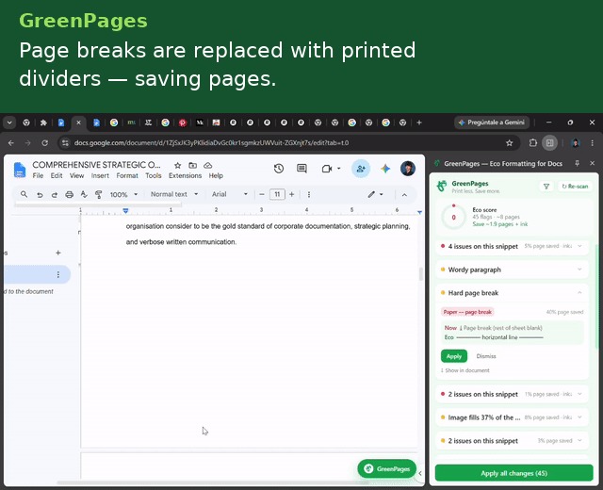Click the Chrome address bar URL
Viewport: 603px width, 490px height.
coord(211,143)
